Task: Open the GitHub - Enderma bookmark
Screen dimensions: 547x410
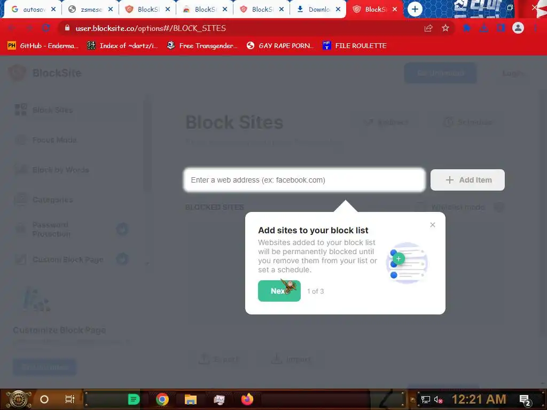Action: (43, 46)
